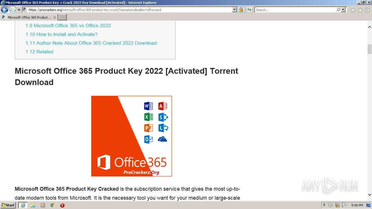Viewport: 372px width, 209px height.
Task: Open the Tools gear icon
Action: [x=367, y=10]
